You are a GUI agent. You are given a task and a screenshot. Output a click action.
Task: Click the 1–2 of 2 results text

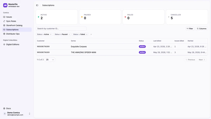click(40, 60)
